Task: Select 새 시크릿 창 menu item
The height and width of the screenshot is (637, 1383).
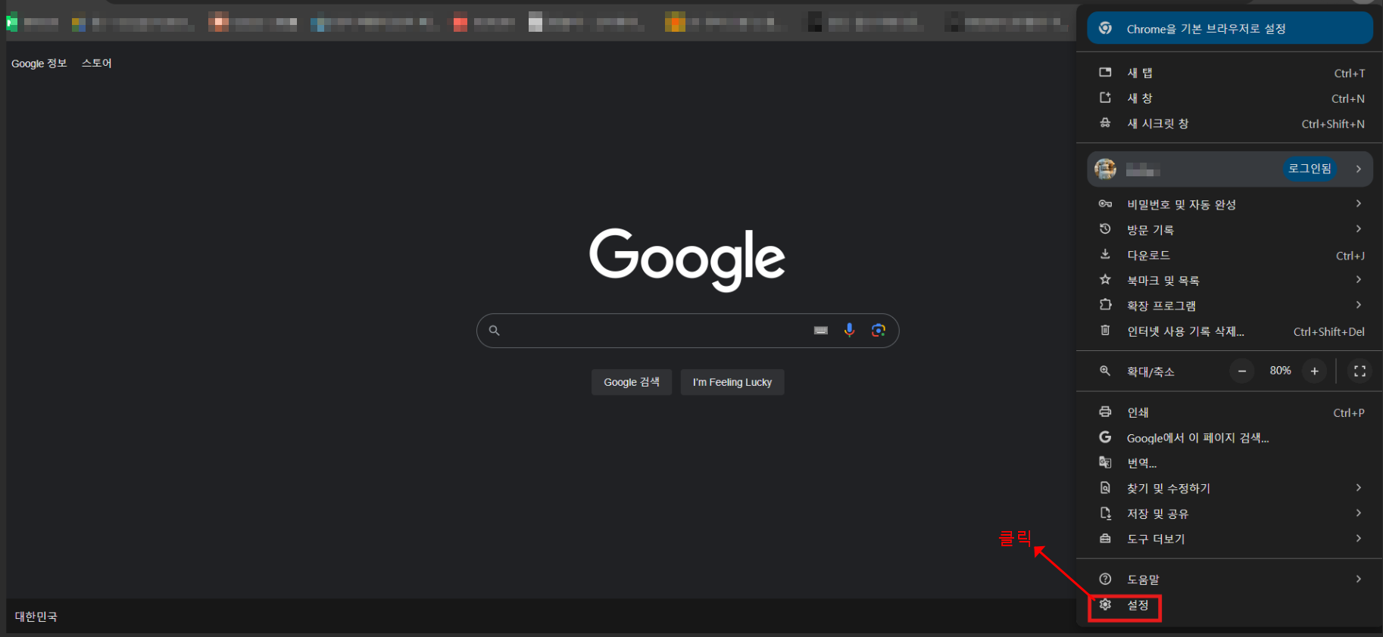Action: tap(1230, 123)
